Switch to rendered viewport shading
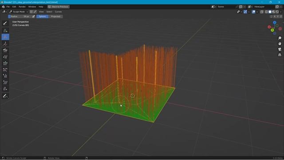This screenshot has height=160, width=284. coord(277,12)
